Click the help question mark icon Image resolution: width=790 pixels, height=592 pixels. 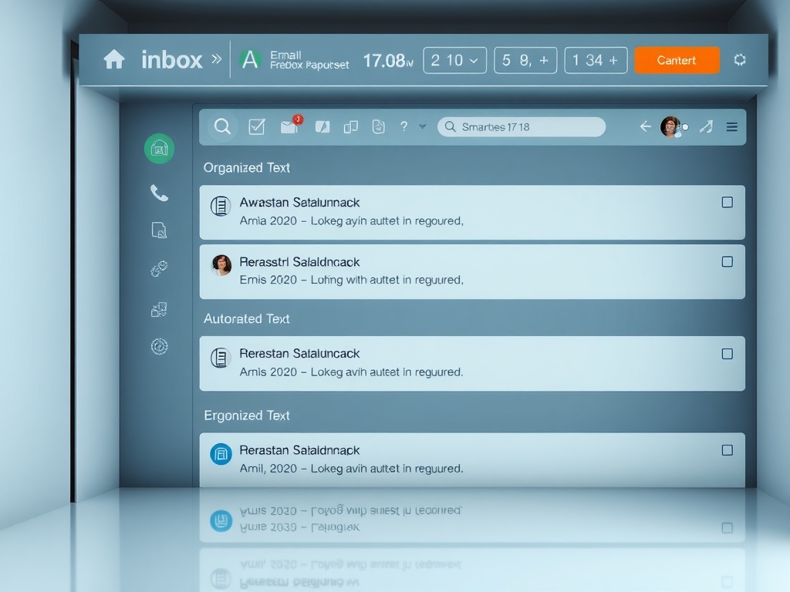click(x=403, y=126)
